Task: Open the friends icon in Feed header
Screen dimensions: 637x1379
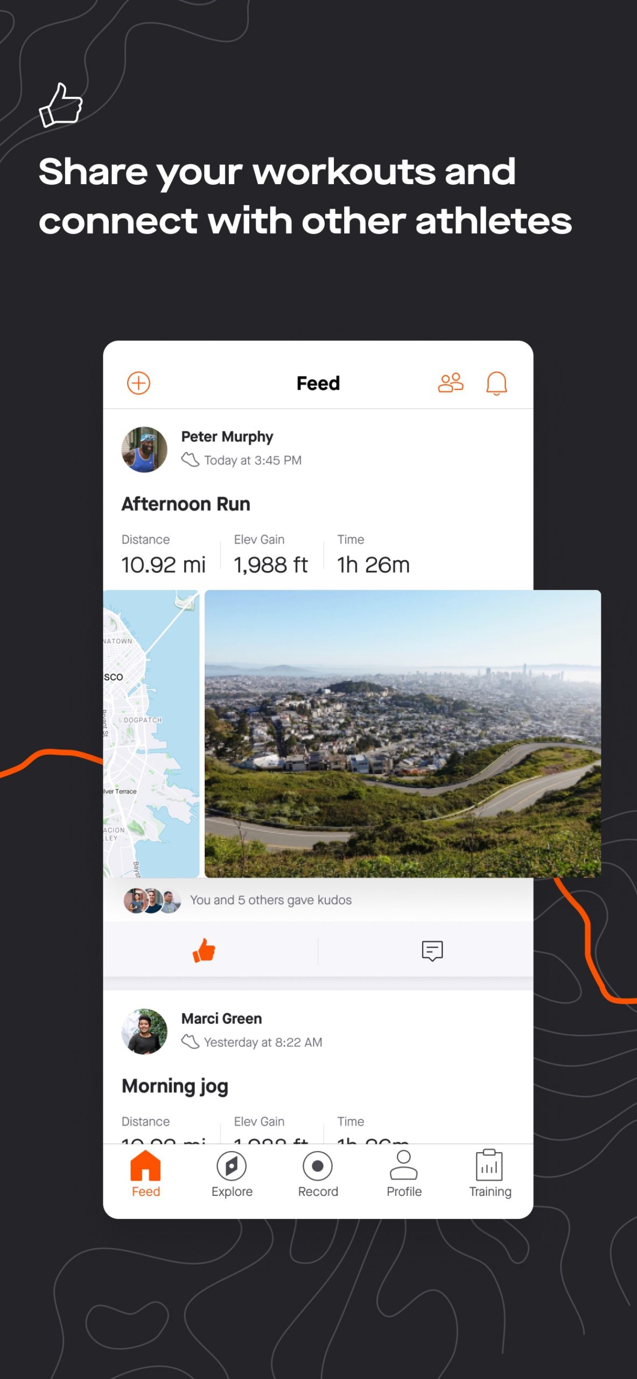Action: click(451, 383)
